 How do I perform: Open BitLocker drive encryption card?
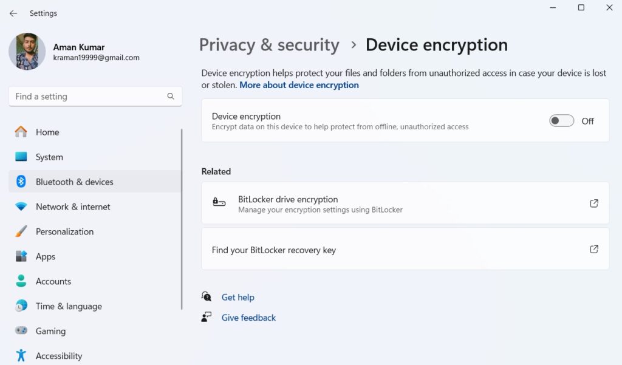coord(405,203)
